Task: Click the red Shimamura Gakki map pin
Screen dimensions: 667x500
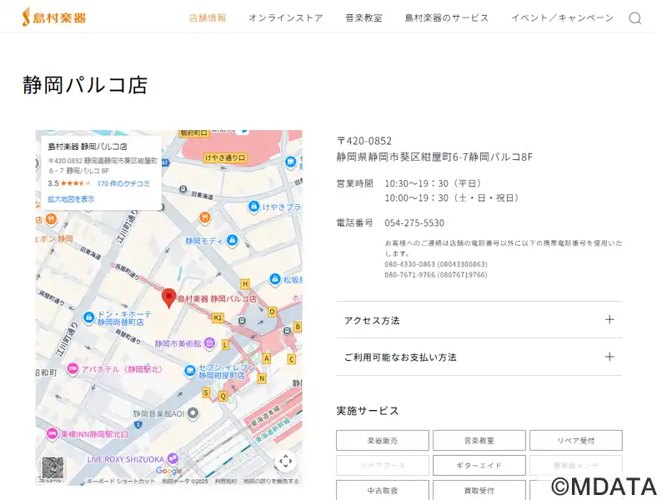Action: click(168, 297)
